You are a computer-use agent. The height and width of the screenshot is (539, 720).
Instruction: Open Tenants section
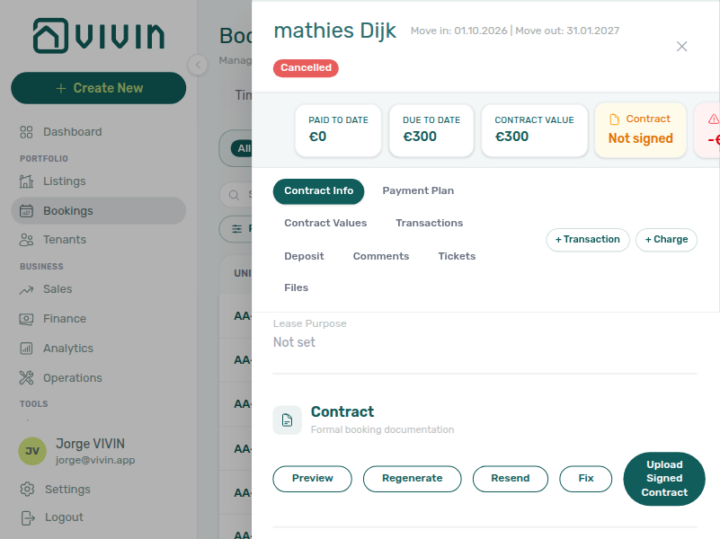click(65, 240)
